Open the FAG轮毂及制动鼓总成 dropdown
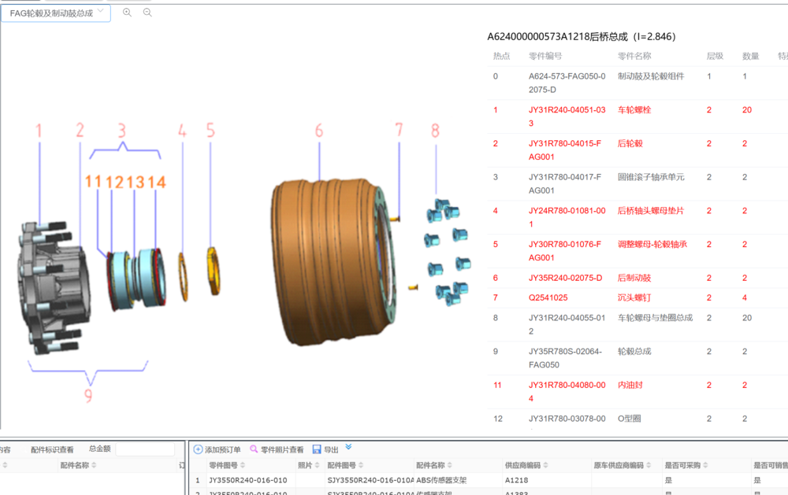The width and height of the screenshot is (788, 495). point(56,13)
